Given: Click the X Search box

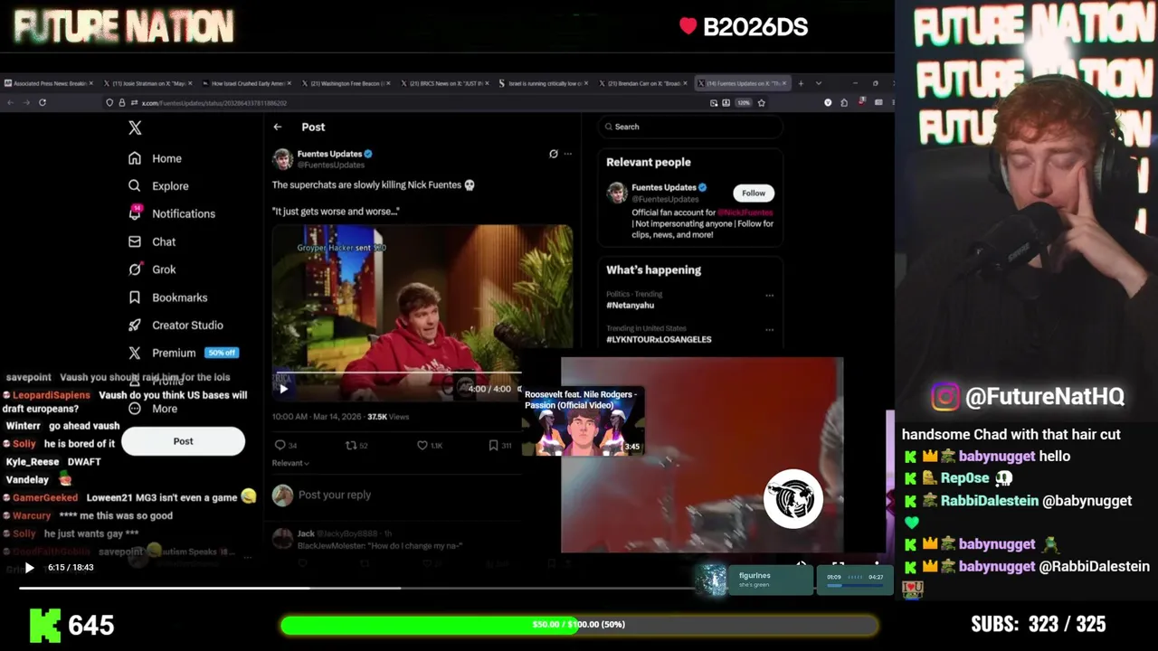Looking at the screenshot, I should click(689, 127).
